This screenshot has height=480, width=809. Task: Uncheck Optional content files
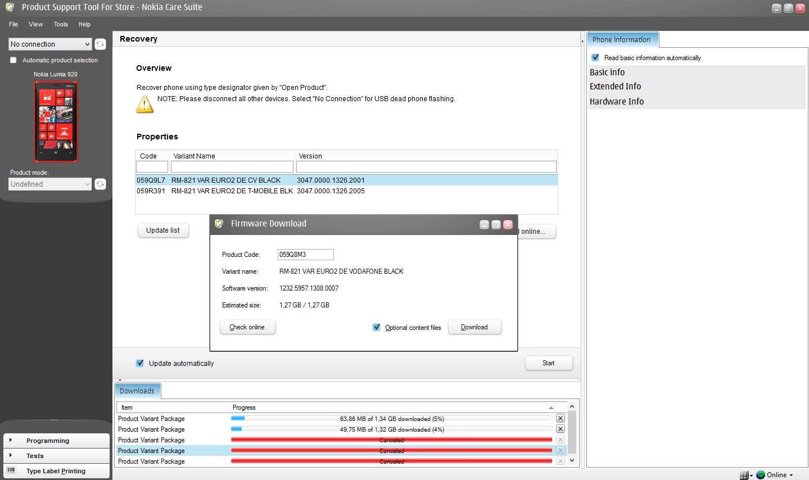pos(377,327)
